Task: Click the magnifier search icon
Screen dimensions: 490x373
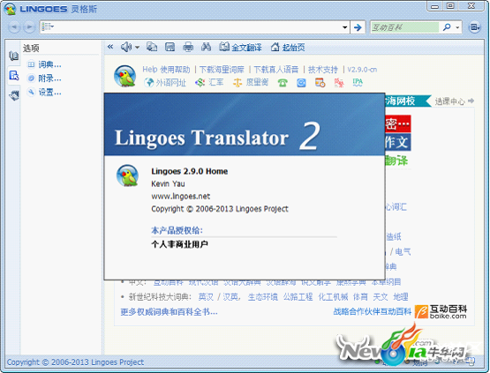Action: click(447, 27)
